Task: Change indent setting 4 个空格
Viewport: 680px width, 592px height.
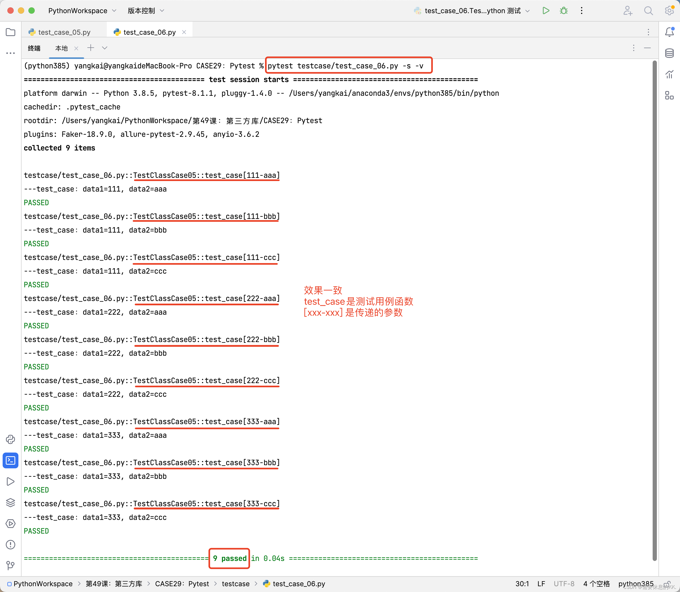Action: coord(596,584)
